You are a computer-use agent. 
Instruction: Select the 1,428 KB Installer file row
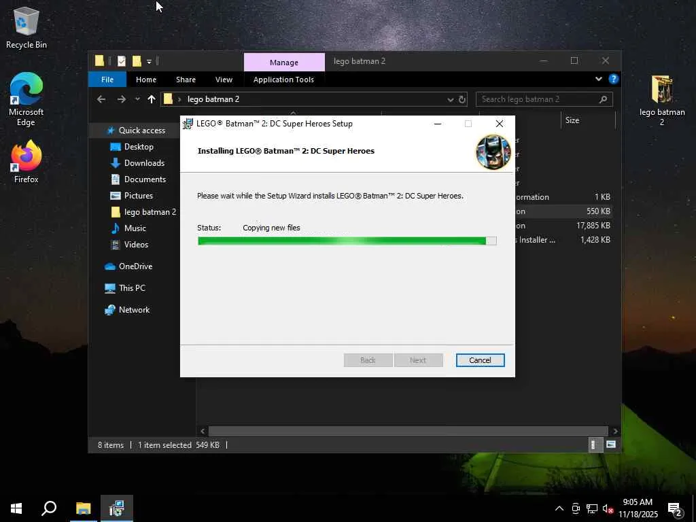[563, 240]
